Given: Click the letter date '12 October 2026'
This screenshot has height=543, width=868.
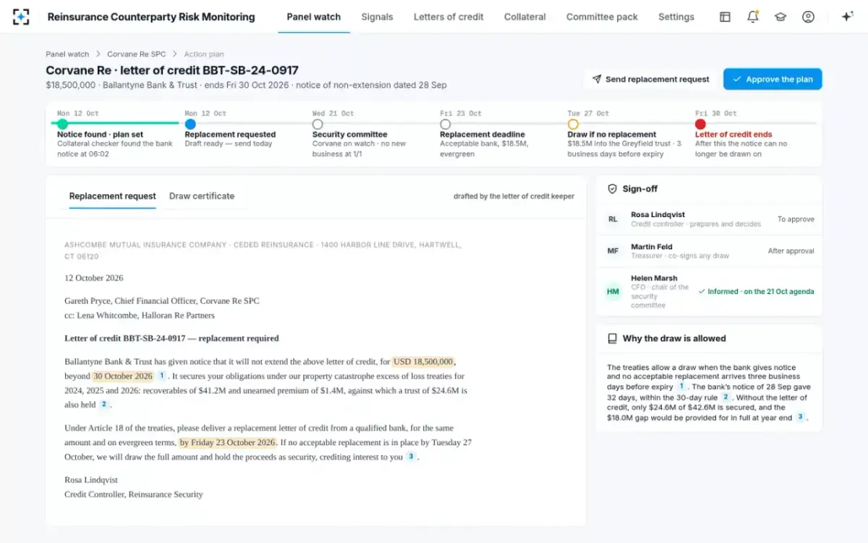Looking at the screenshot, I should tap(94, 277).
